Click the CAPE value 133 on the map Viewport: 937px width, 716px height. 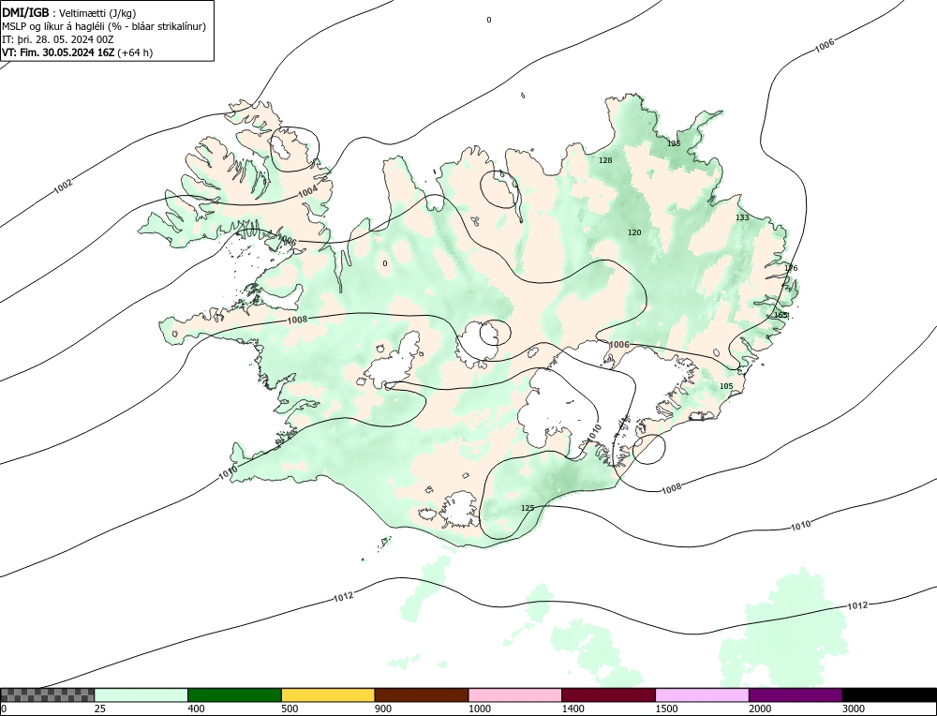pos(741,217)
